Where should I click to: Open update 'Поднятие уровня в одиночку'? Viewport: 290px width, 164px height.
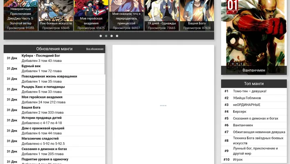pyautogui.click(x=45, y=159)
